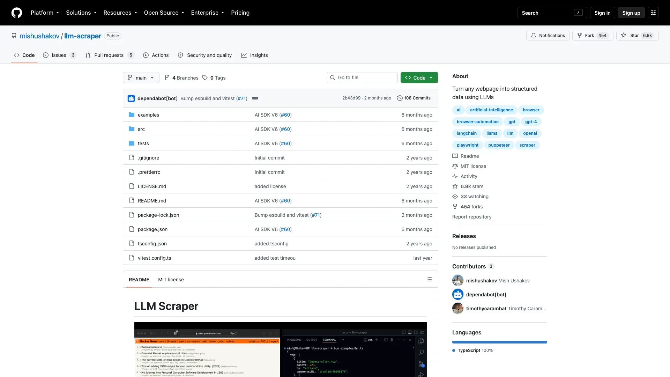
Task: Select the README tab
Action: point(139,280)
